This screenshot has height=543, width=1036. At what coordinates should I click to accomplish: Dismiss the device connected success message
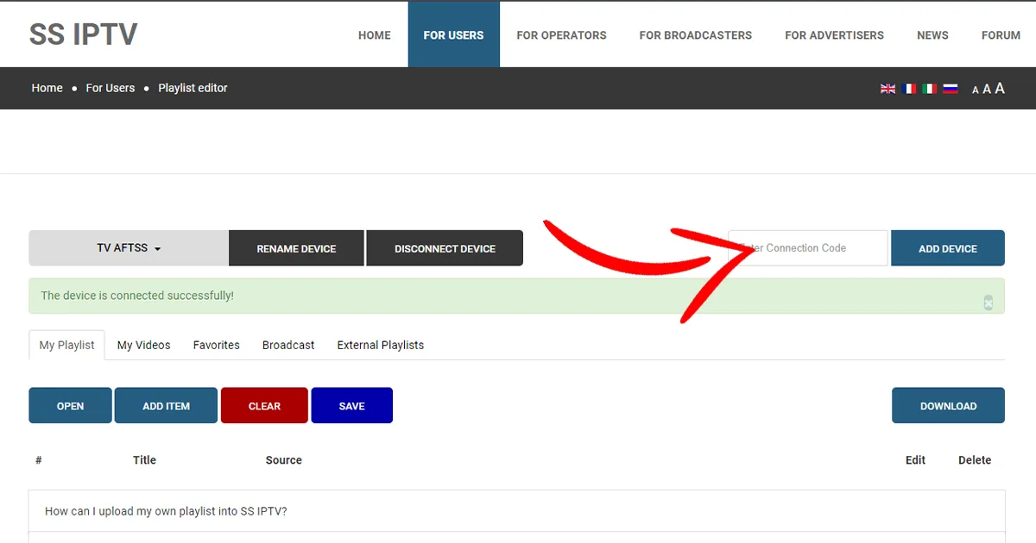(988, 302)
